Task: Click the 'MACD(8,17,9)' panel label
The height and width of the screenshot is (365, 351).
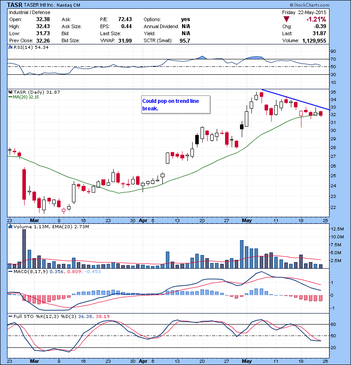Action: pos(31,271)
